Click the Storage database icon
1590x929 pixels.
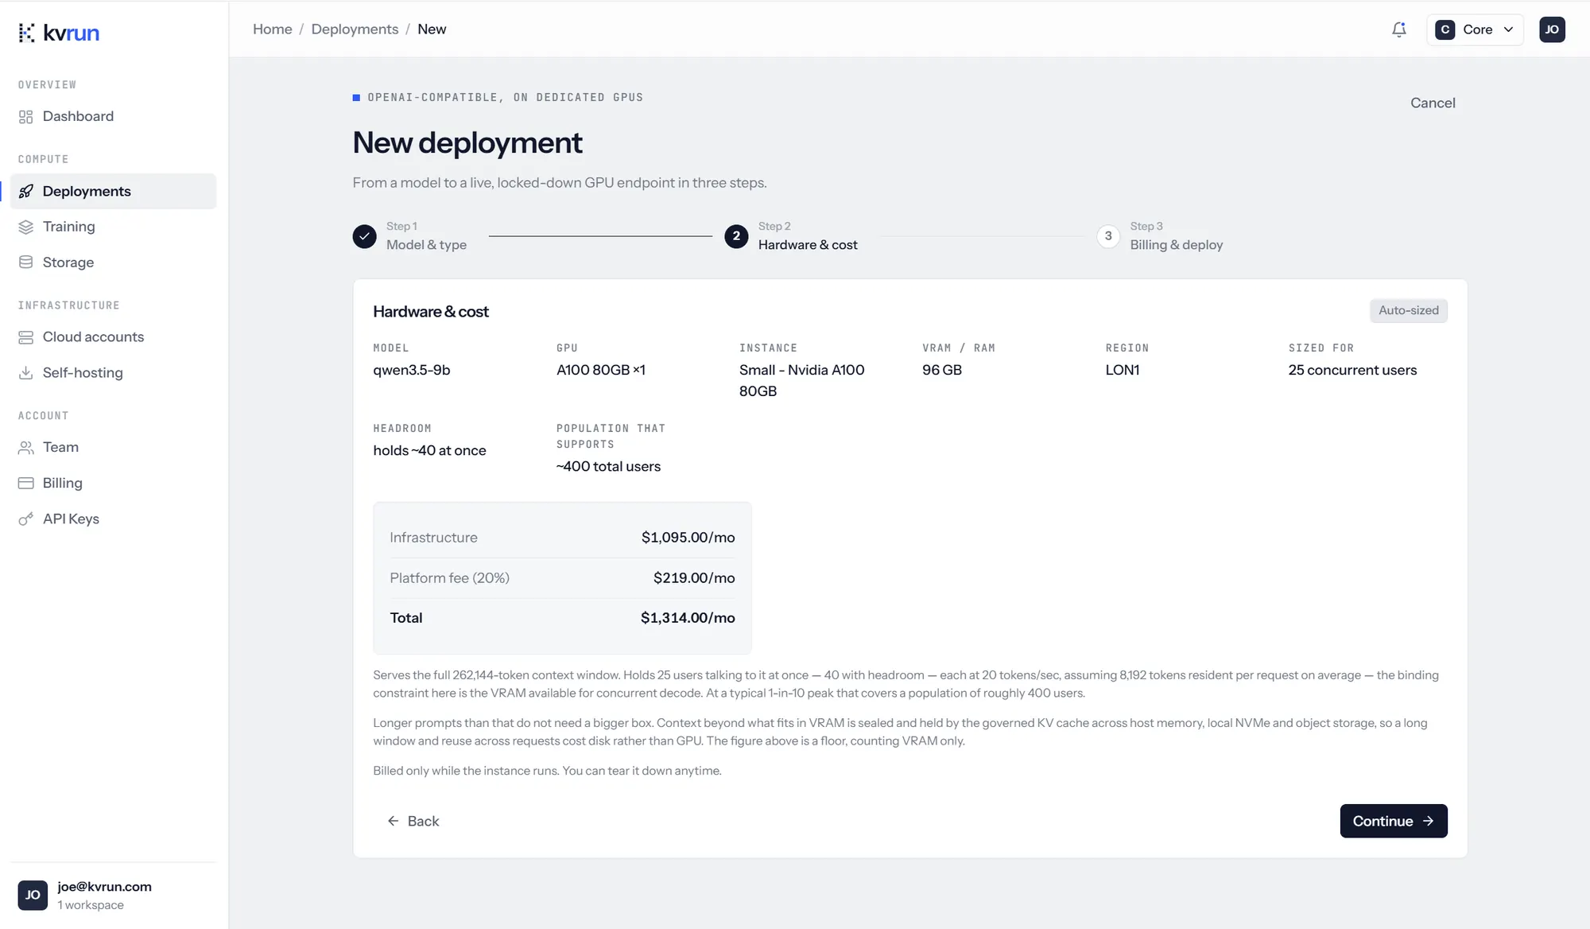[x=26, y=262]
